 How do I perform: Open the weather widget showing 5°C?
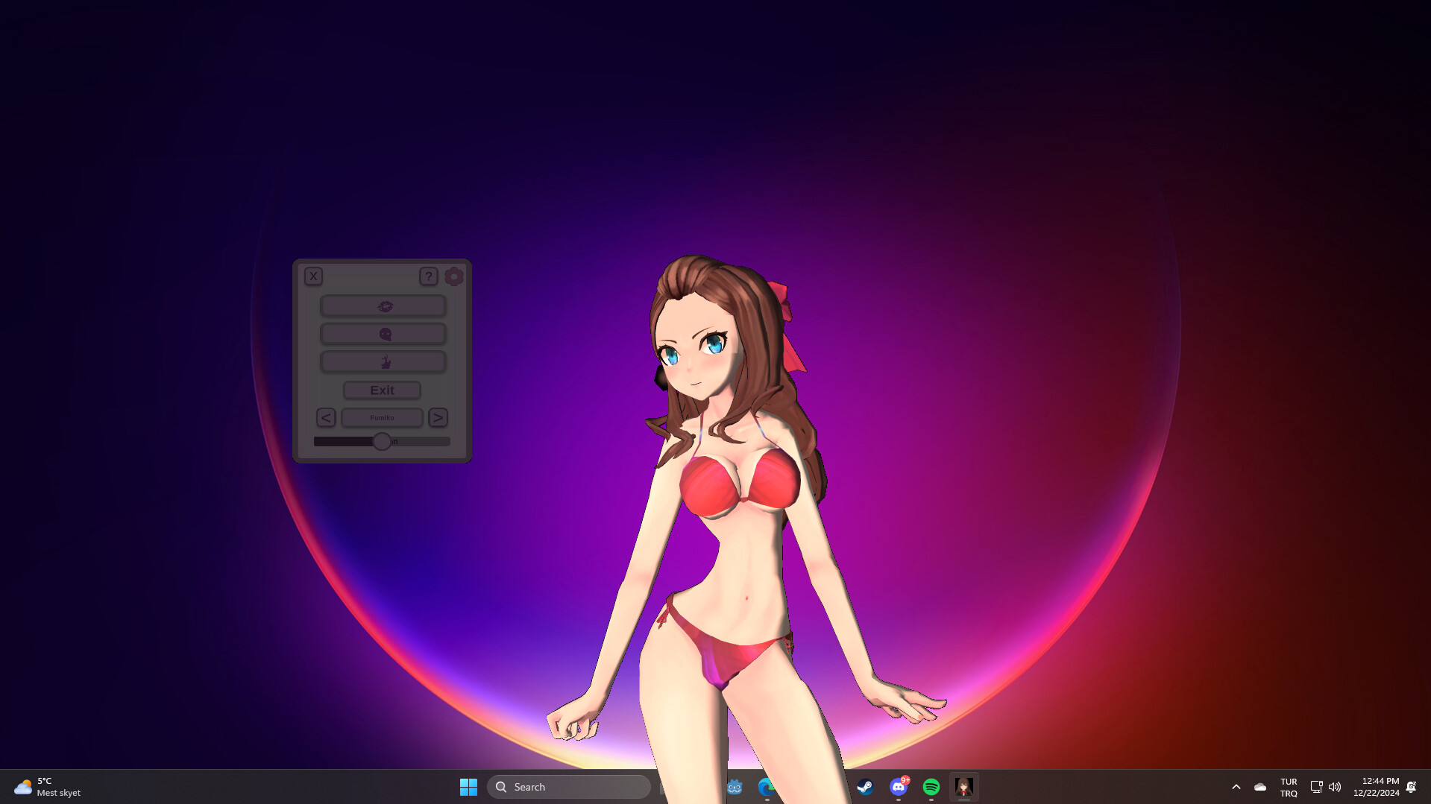coord(48,787)
